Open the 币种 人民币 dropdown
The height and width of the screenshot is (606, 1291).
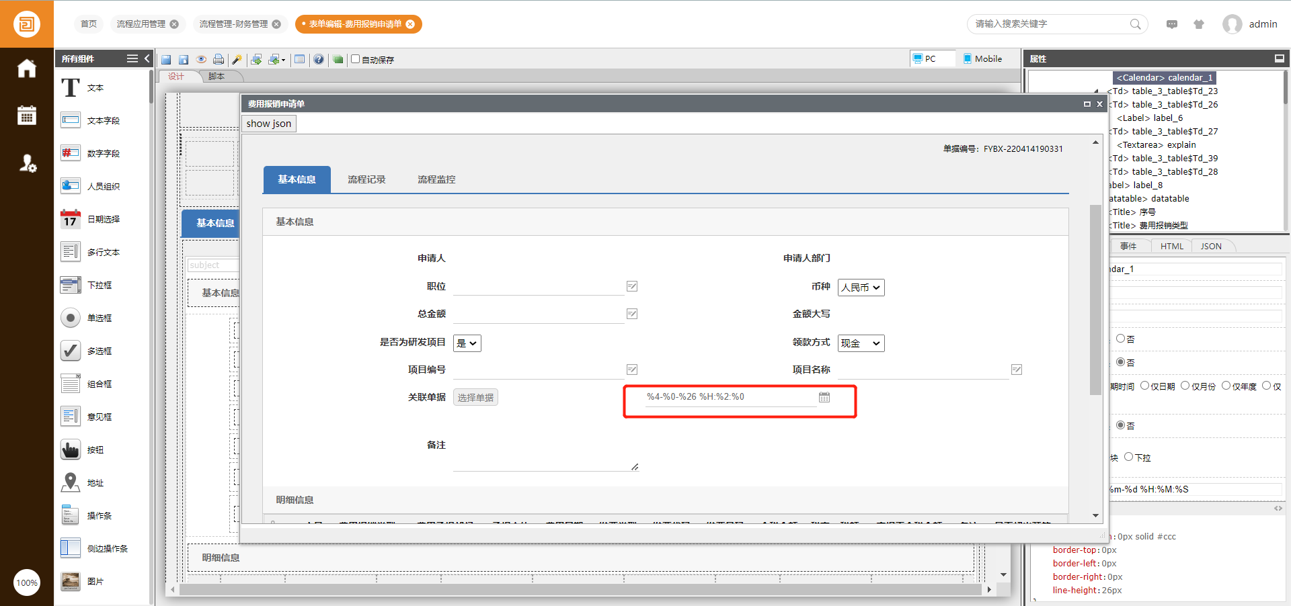[861, 288]
